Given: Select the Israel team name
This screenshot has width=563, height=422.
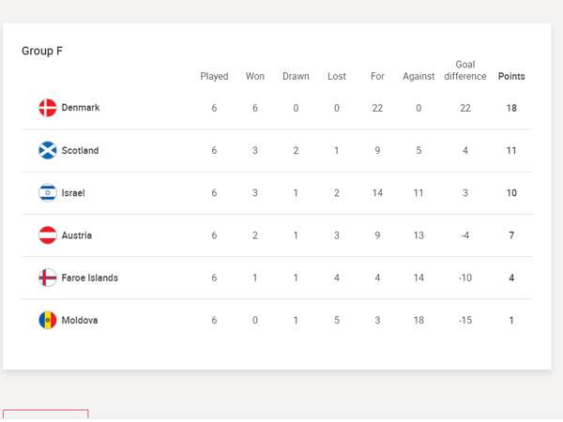Looking at the screenshot, I should 73,192.
